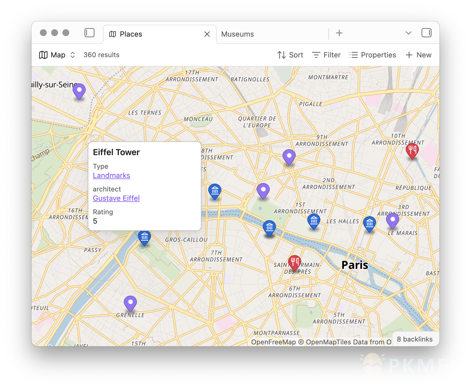Select purple pin in Grenelle
Screen dimensions: 471x388
(x=130, y=304)
